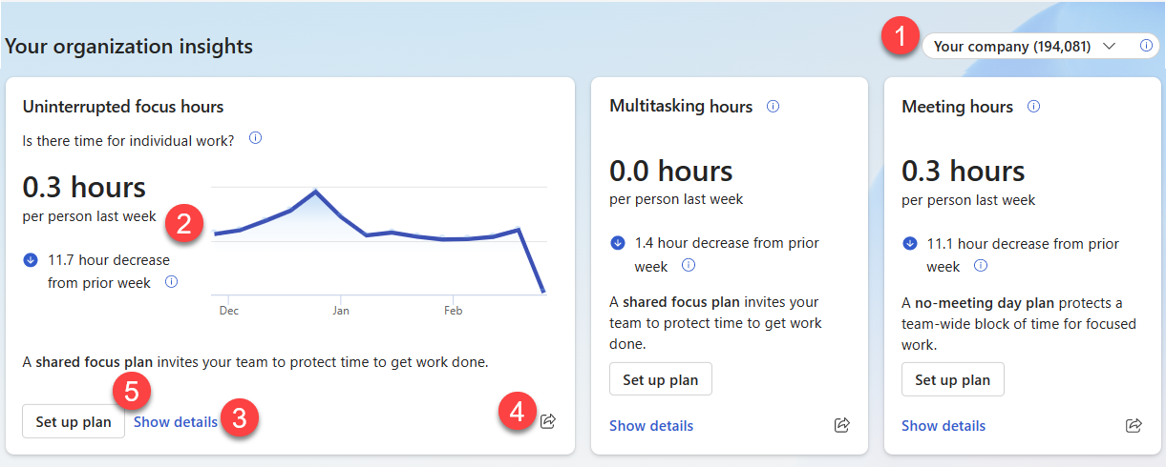The width and height of the screenshot is (1166, 467).
Task: Share the Multitasking hours card
Action: point(842,425)
